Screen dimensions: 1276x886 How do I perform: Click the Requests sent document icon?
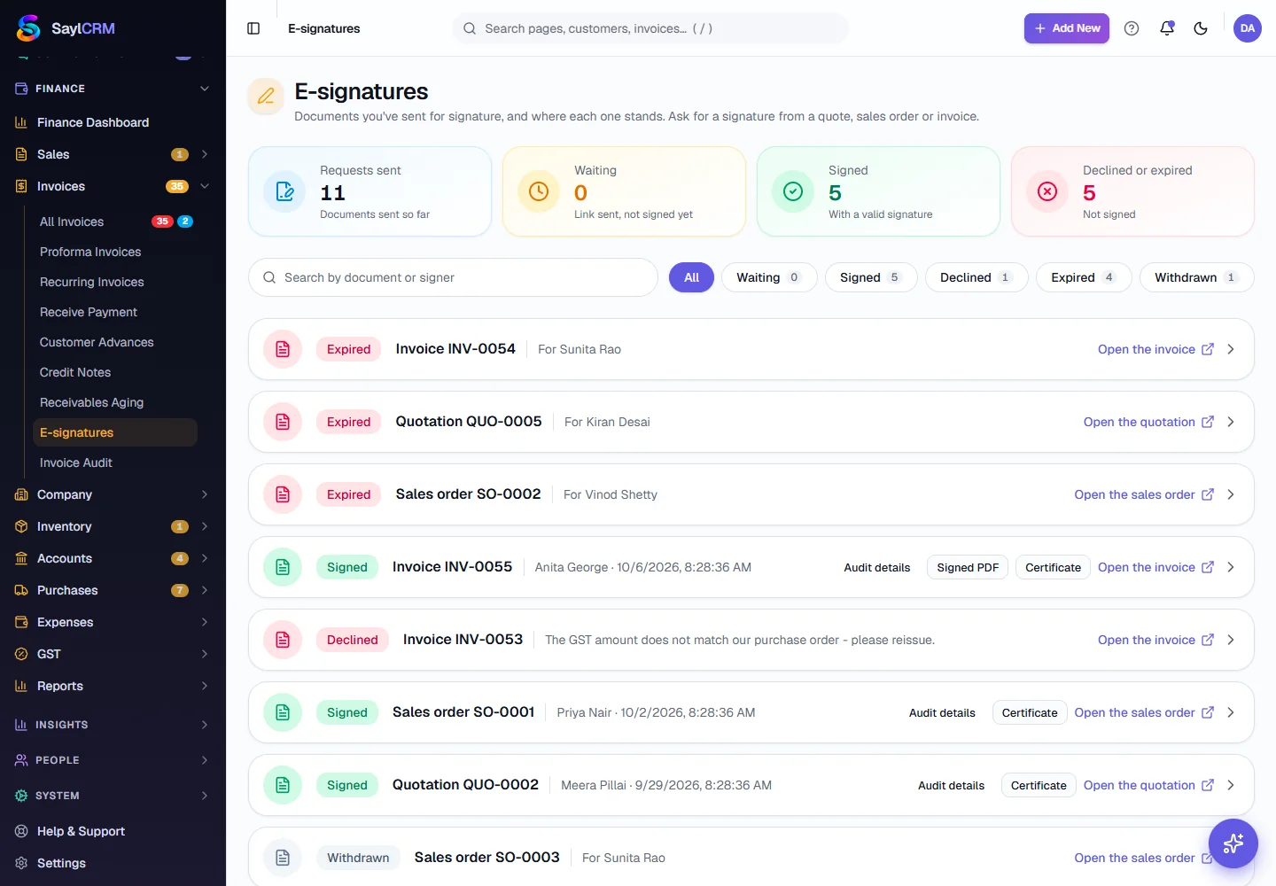(284, 191)
